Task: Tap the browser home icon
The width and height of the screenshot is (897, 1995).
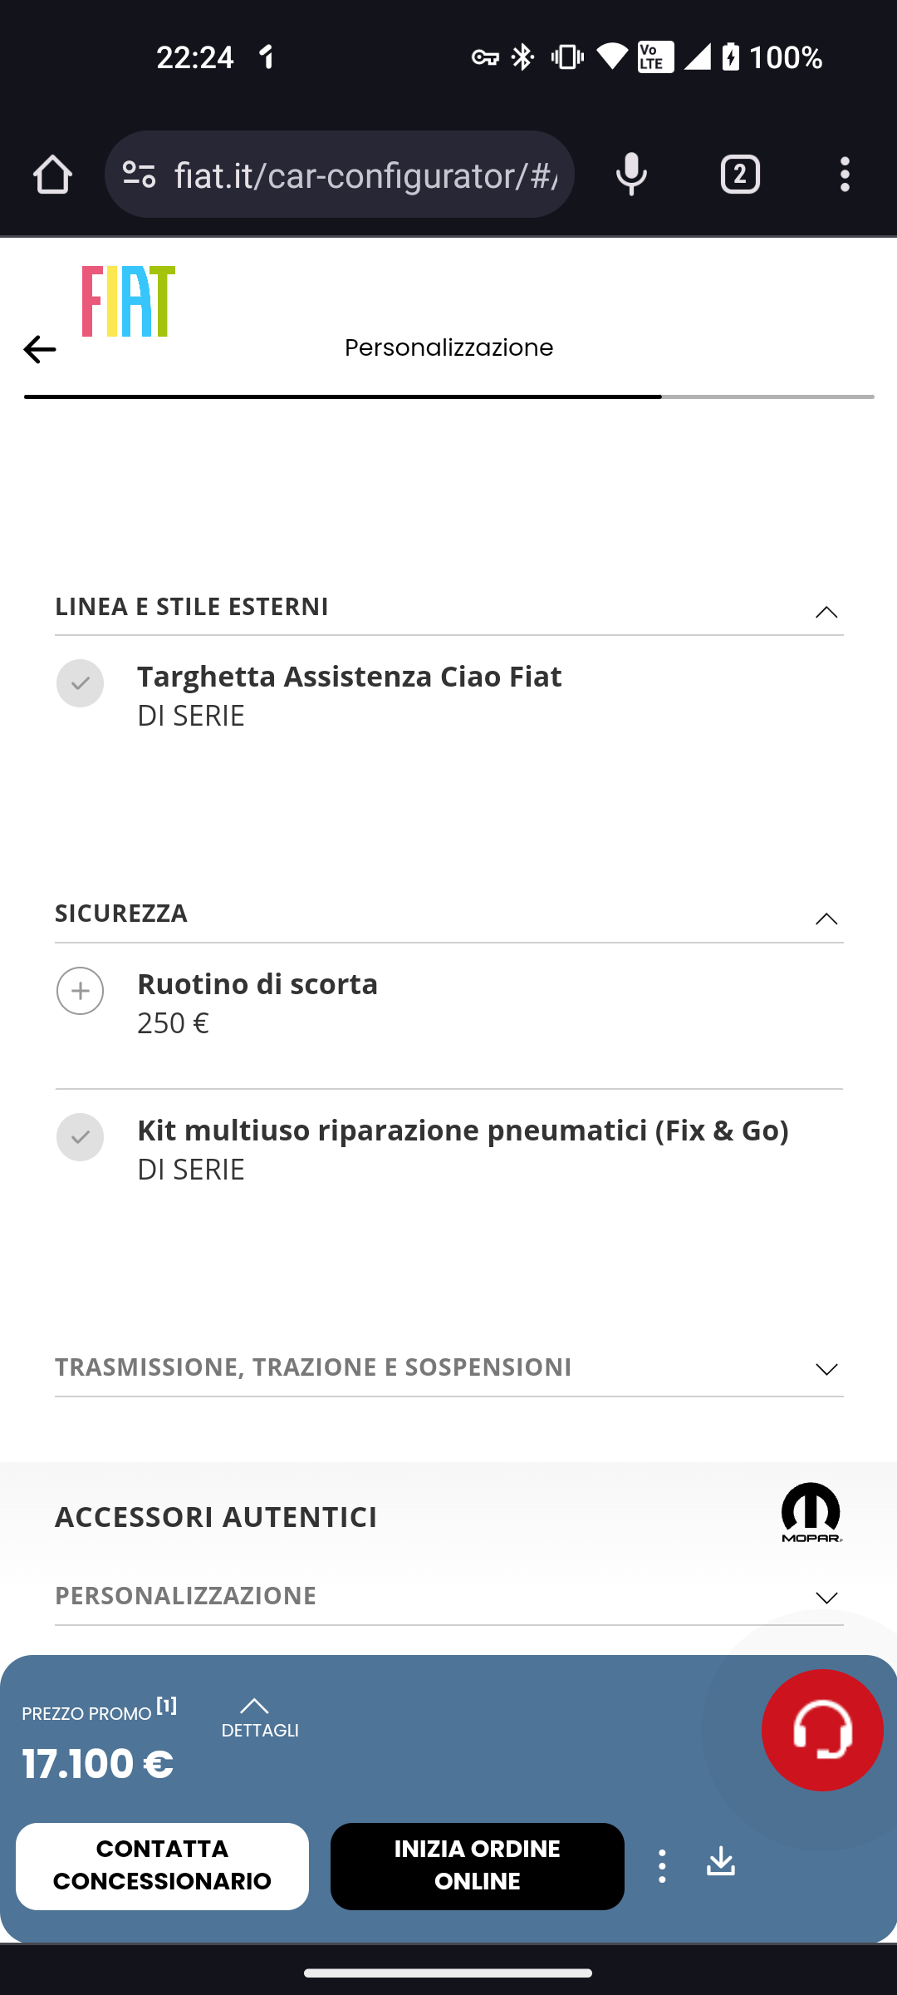Action: (x=52, y=175)
